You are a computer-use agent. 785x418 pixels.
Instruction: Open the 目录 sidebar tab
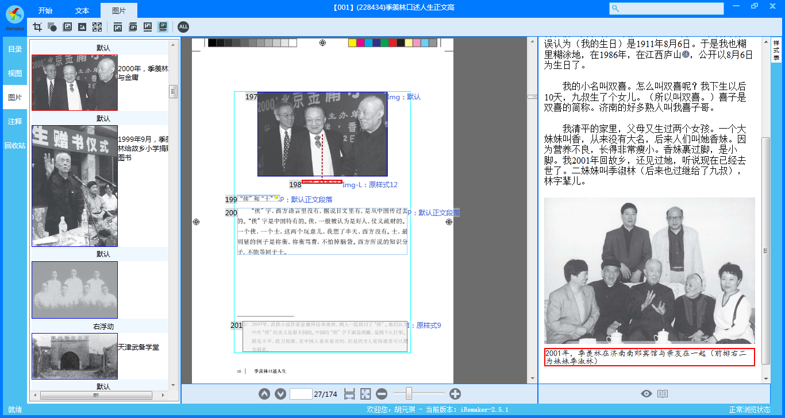tap(15, 49)
